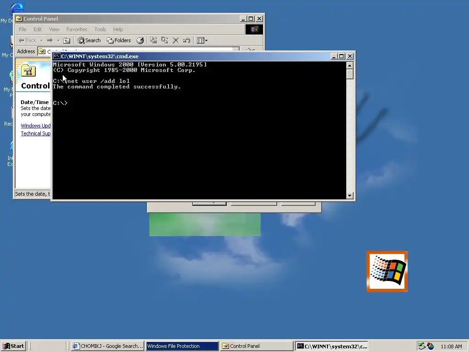Image resolution: width=469 pixels, height=352 pixels.
Task: Switch to cmd.exe taskbar button
Action: 332,346
